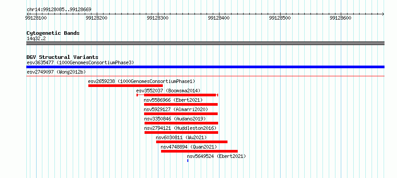This screenshot has height=178, width=397.
Task: Click ruler position 99128400
Action: [x=219, y=18]
